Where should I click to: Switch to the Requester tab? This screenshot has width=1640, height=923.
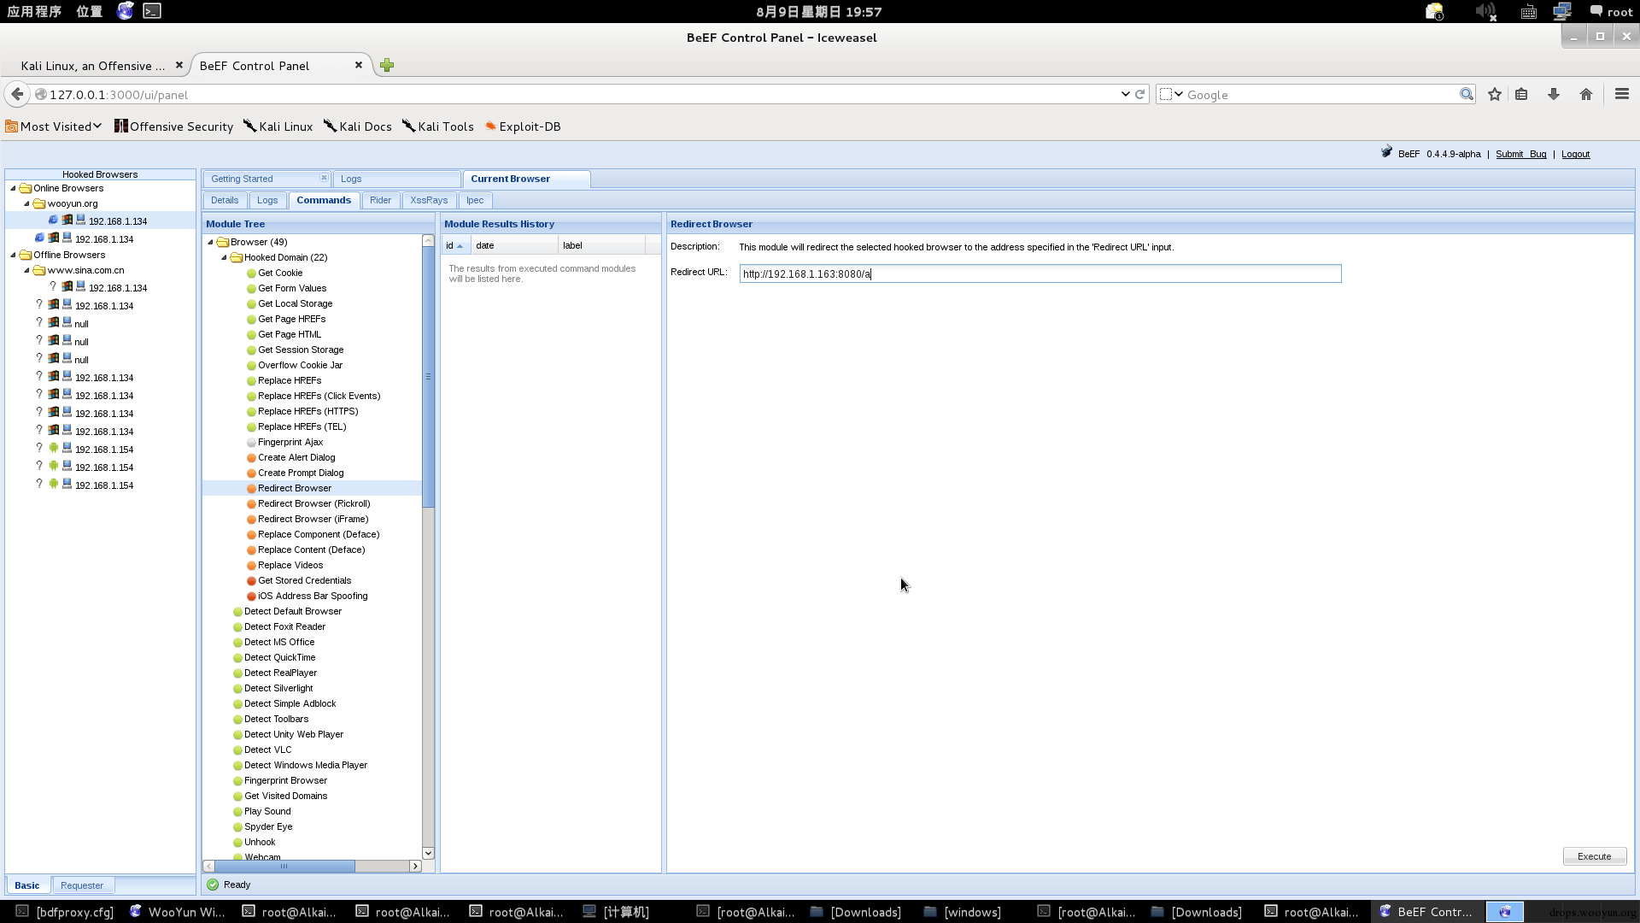[82, 885]
